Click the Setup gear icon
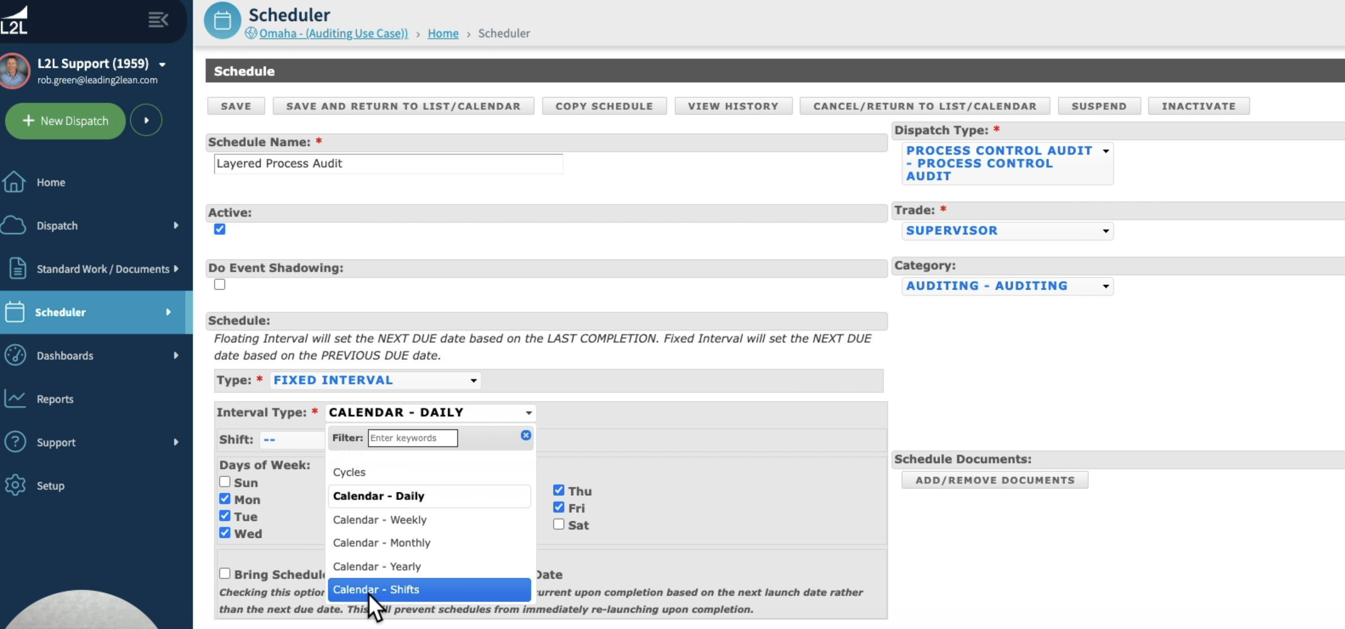 click(15, 485)
